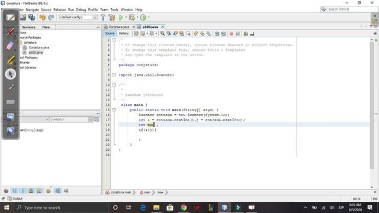Click the Find Selection magnifier icon in editor toolbar

(x=162, y=34)
